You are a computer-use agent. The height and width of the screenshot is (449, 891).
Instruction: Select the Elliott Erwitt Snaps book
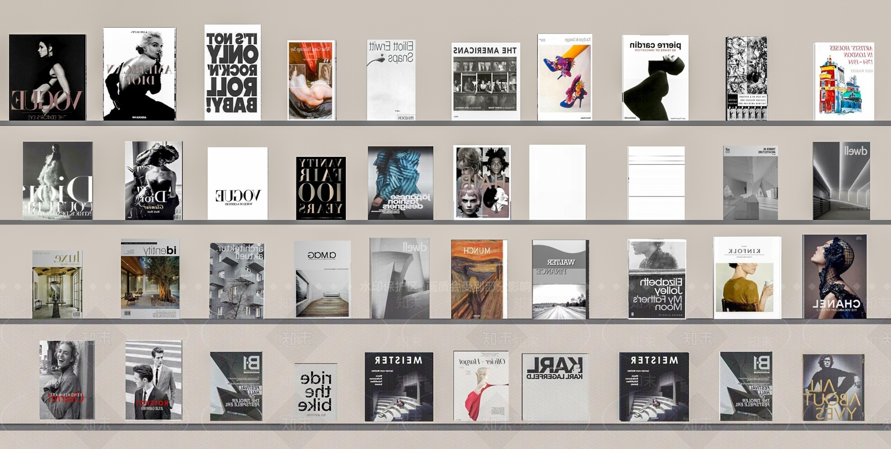pyautogui.click(x=391, y=80)
